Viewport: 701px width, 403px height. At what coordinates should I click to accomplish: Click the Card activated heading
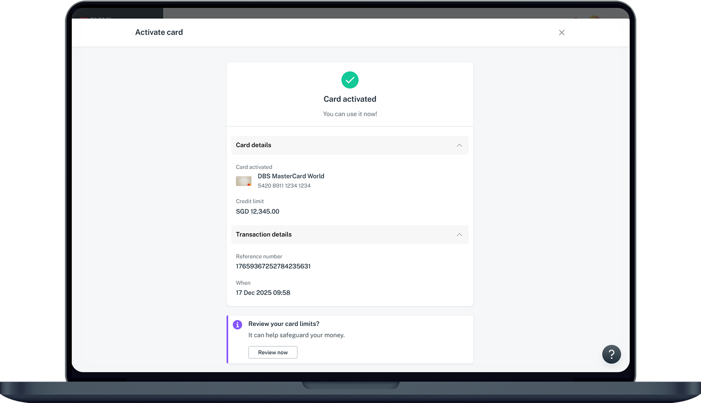(350, 99)
